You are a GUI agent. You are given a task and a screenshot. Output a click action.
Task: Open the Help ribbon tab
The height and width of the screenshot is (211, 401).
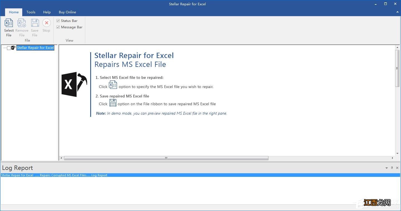point(47,12)
